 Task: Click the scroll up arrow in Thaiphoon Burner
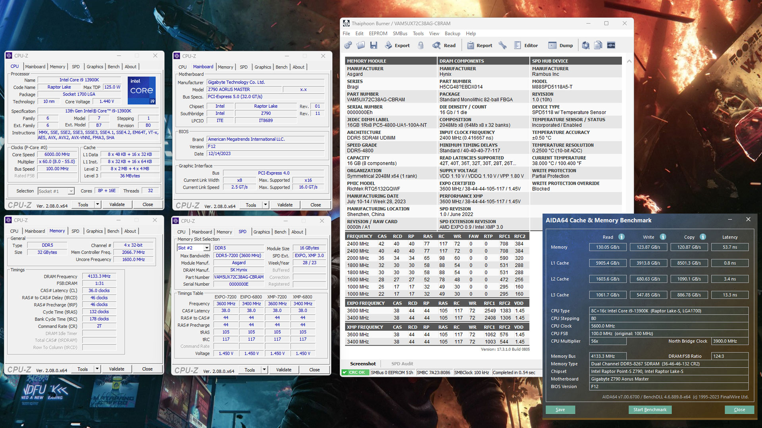point(629,61)
